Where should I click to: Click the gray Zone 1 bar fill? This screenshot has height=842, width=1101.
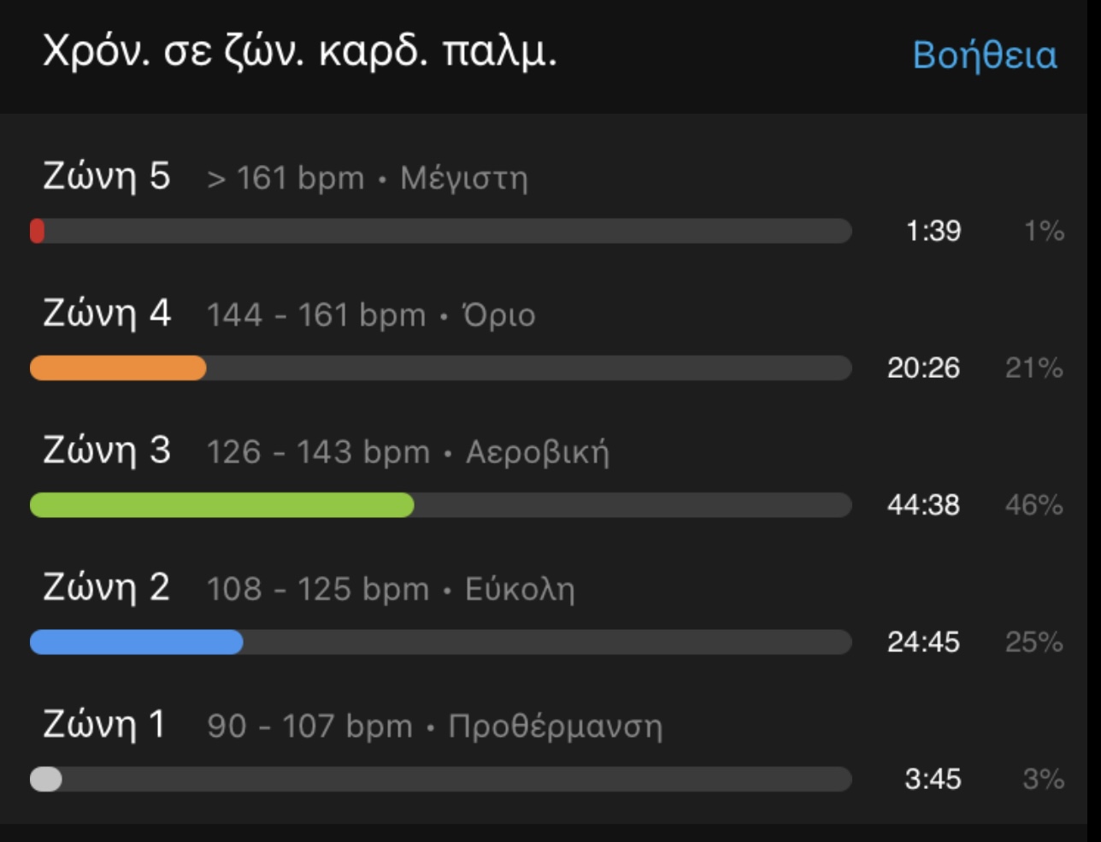point(46,780)
